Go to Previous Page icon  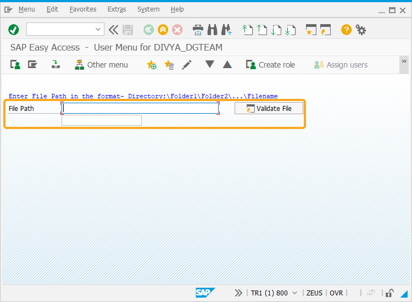point(261,30)
